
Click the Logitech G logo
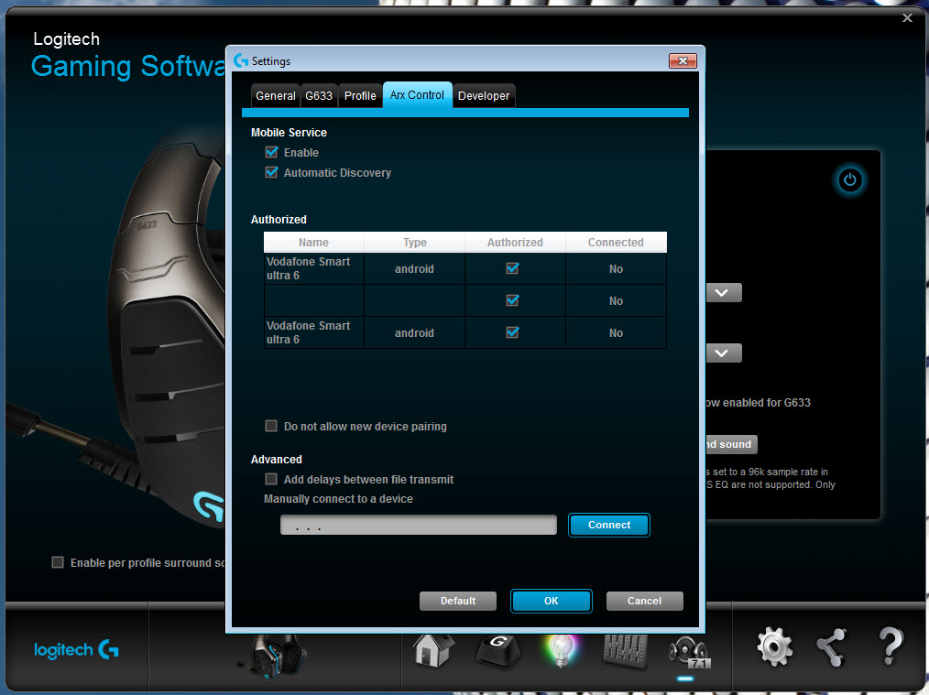pos(76,650)
